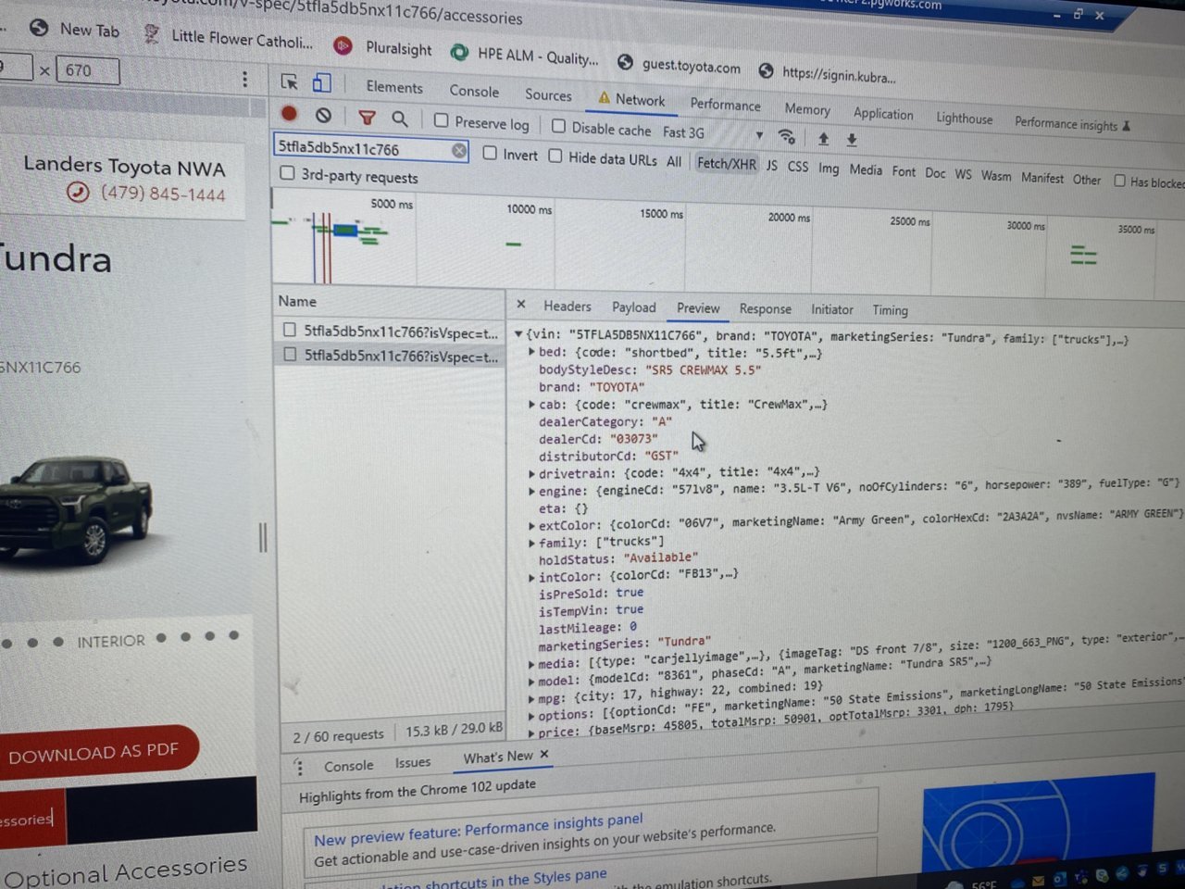This screenshot has width=1185, height=889.
Task: Switch to the Headers tab
Action: point(567,306)
